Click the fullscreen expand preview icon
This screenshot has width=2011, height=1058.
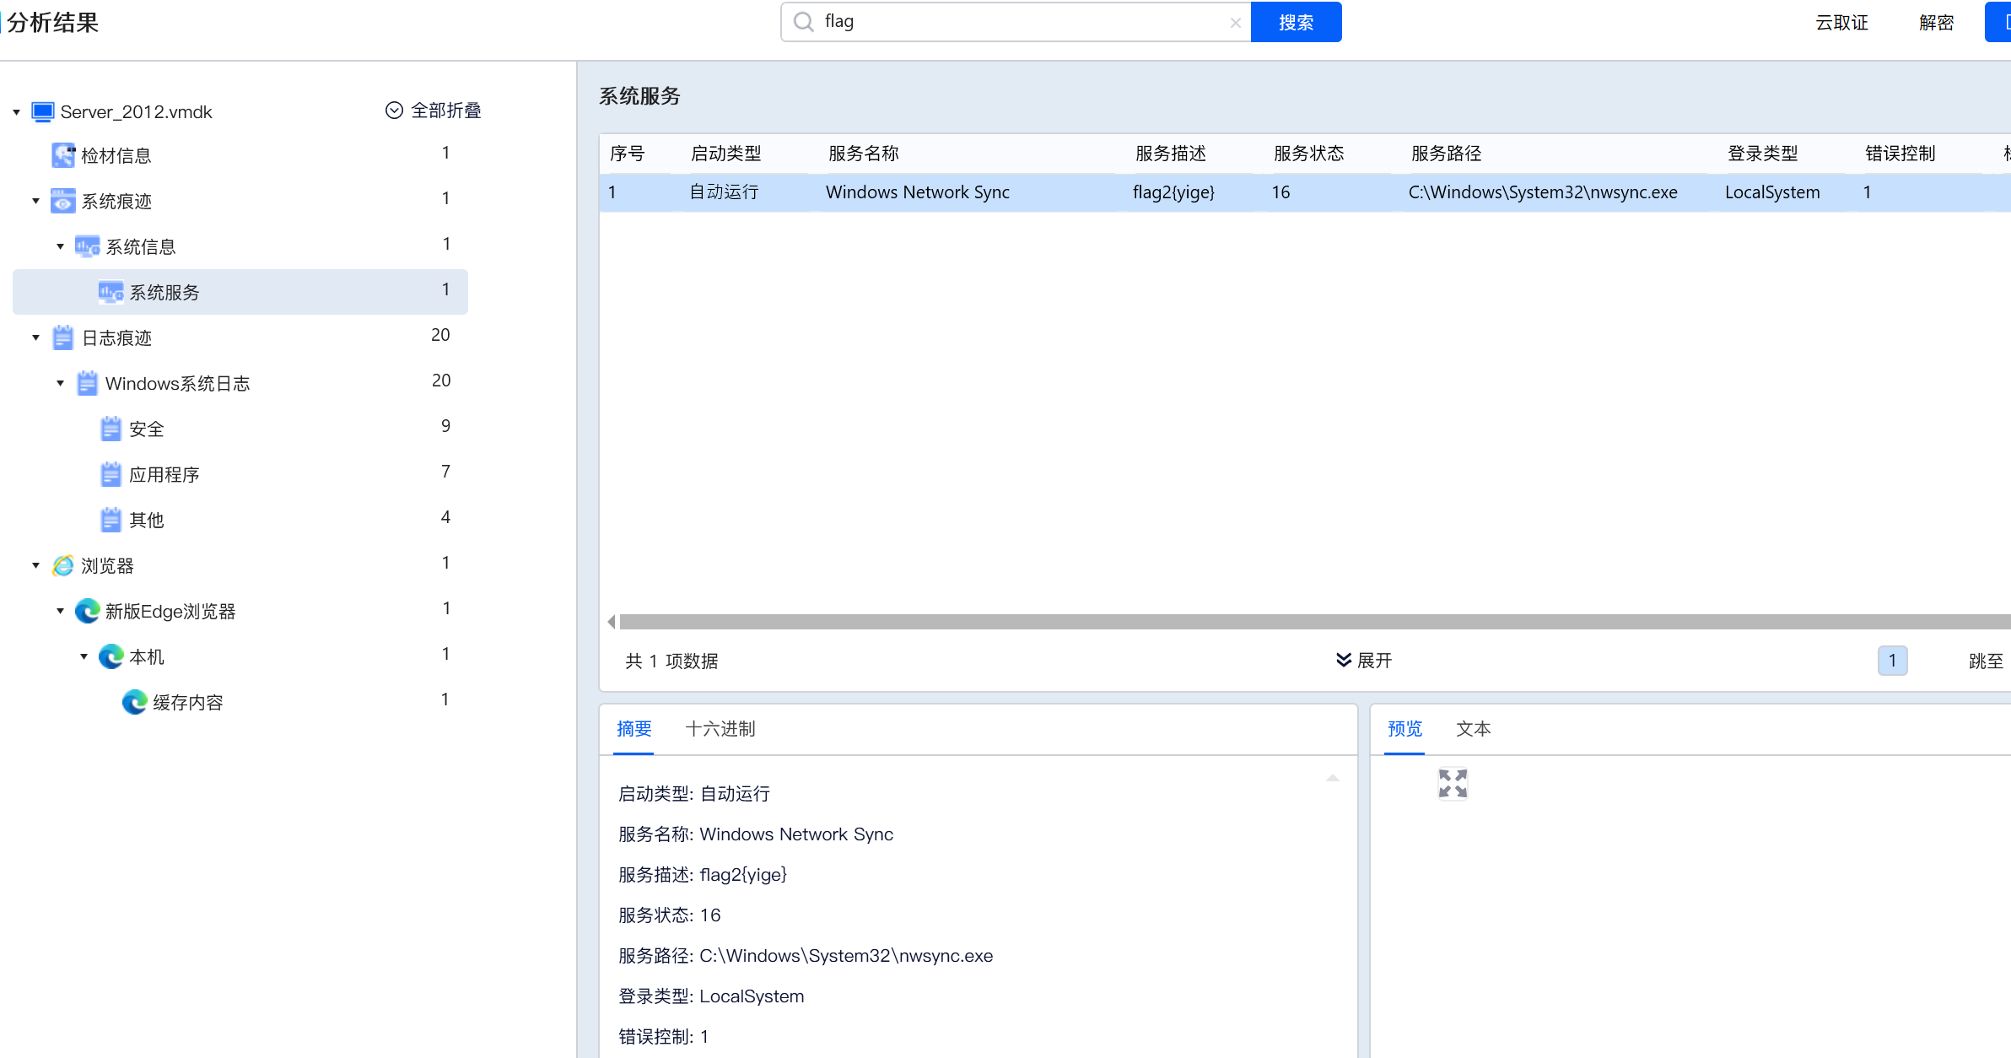tap(1453, 783)
